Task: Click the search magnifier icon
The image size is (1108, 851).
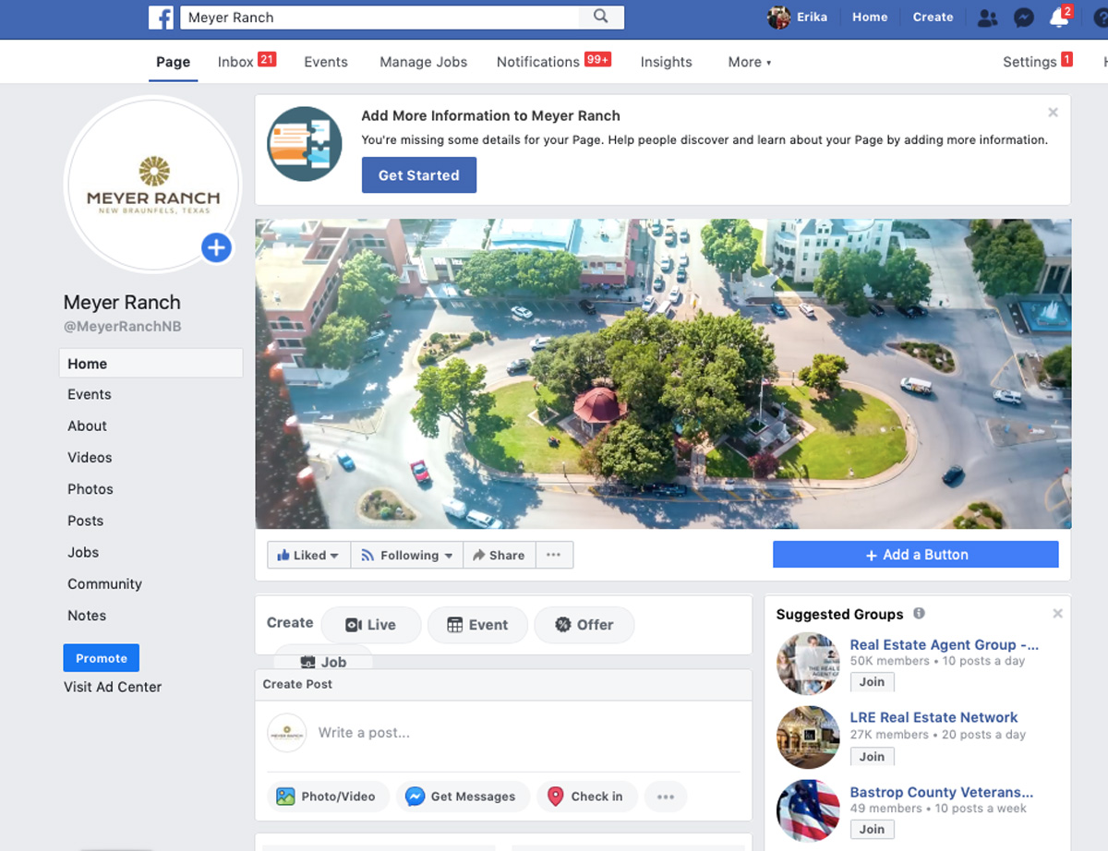Action: 601,17
